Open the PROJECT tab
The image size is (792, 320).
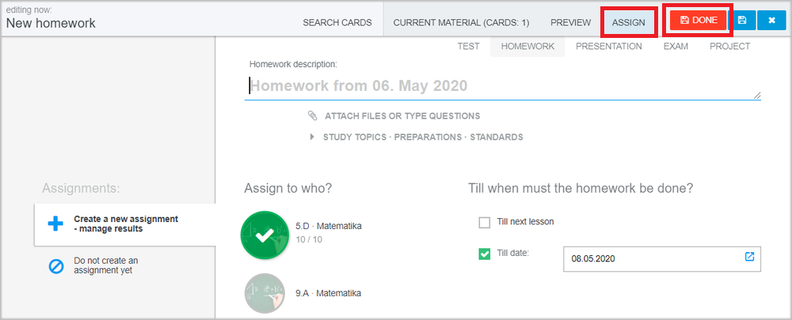coord(730,47)
